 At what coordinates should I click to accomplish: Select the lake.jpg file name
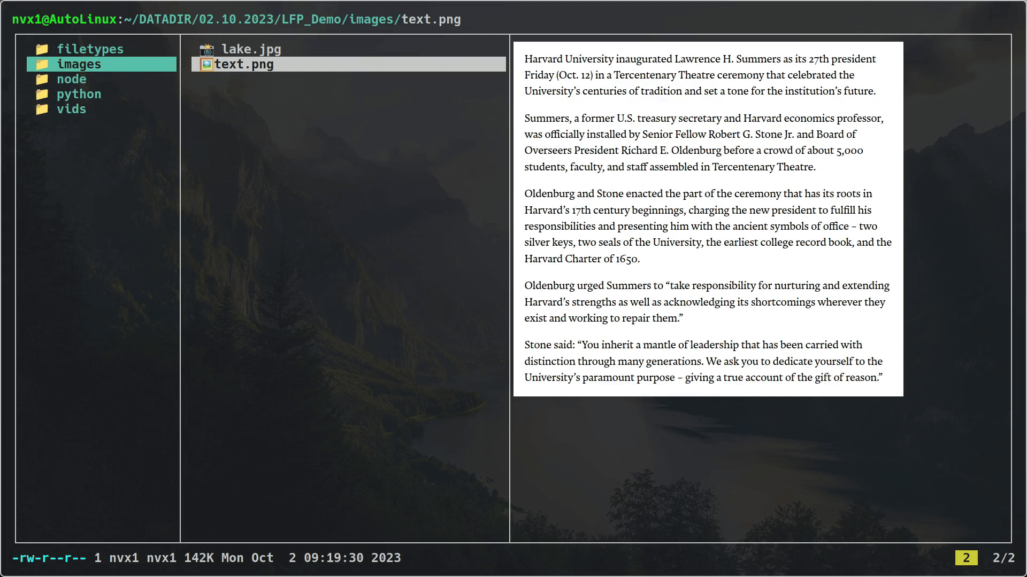pos(251,50)
